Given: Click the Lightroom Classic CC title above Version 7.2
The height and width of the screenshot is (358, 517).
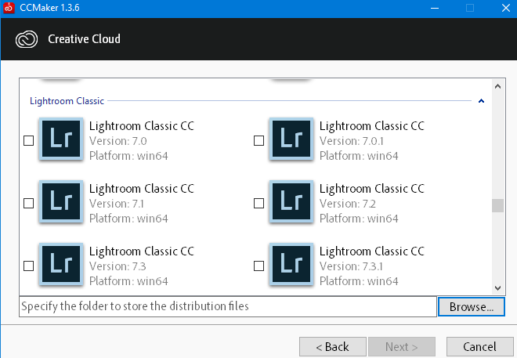Looking at the screenshot, I should pos(372,189).
